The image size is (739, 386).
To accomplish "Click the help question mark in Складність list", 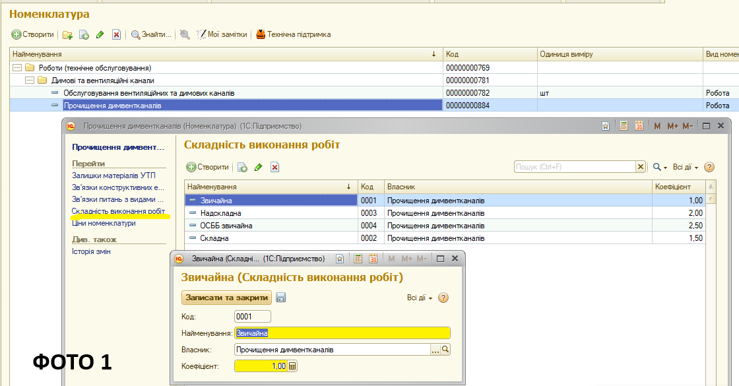I will coord(709,167).
